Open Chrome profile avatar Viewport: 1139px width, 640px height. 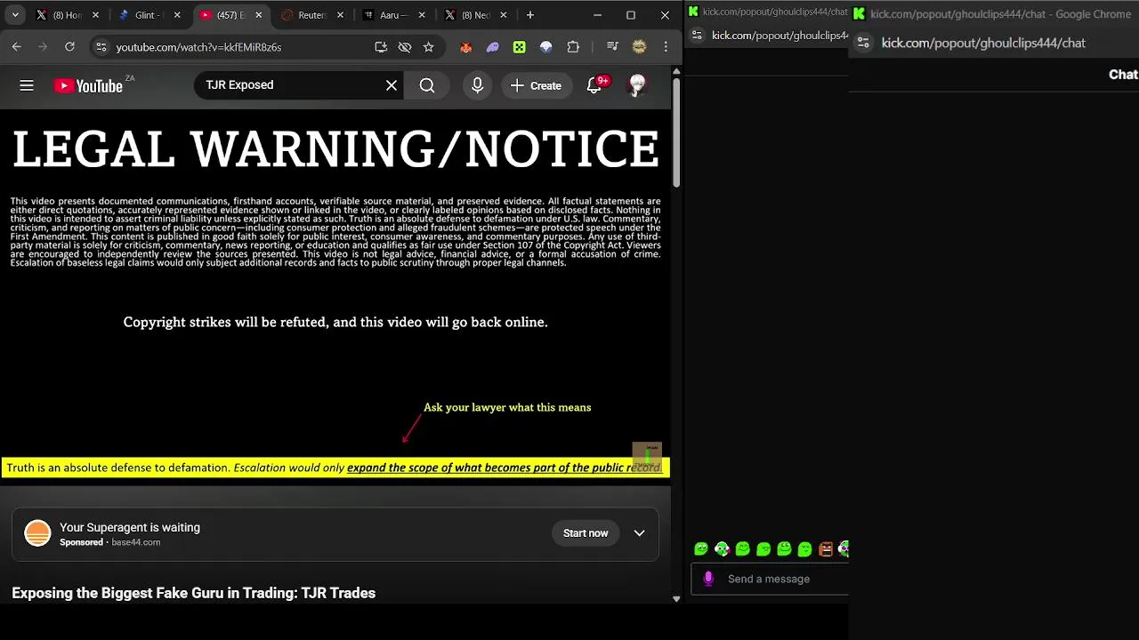(639, 47)
